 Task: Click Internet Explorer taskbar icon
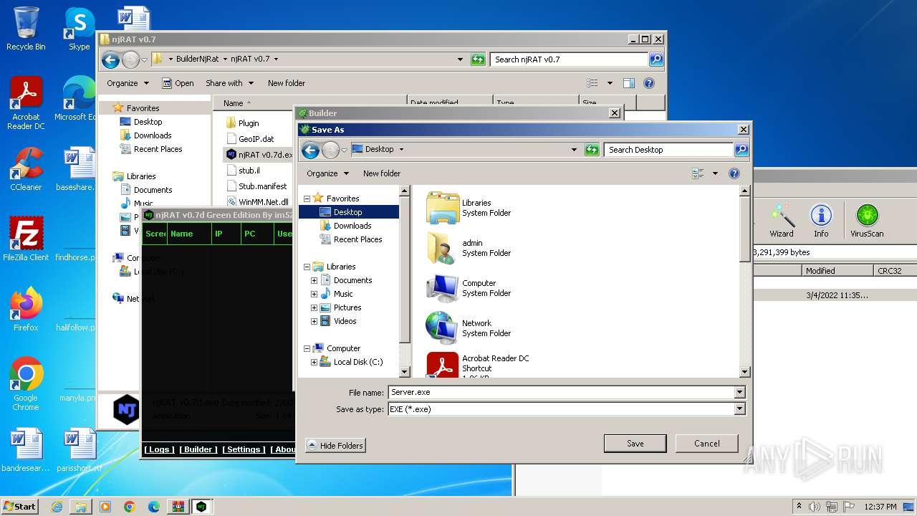click(x=57, y=507)
